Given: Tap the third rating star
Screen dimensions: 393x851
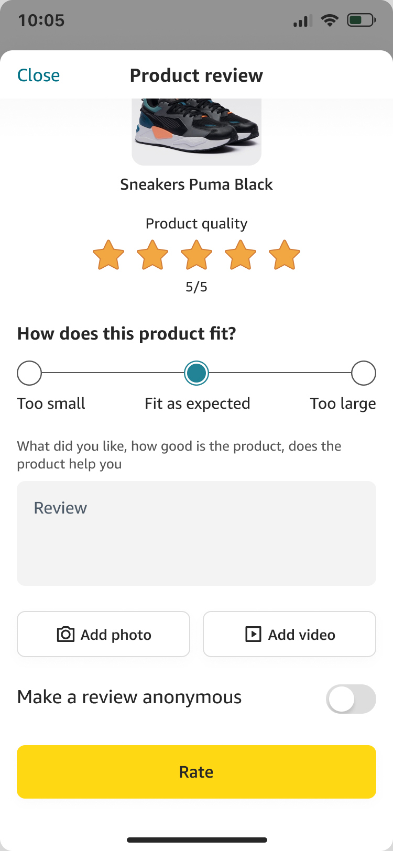Looking at the screenshot, I should pyautogui.click(x=196, y=255).
